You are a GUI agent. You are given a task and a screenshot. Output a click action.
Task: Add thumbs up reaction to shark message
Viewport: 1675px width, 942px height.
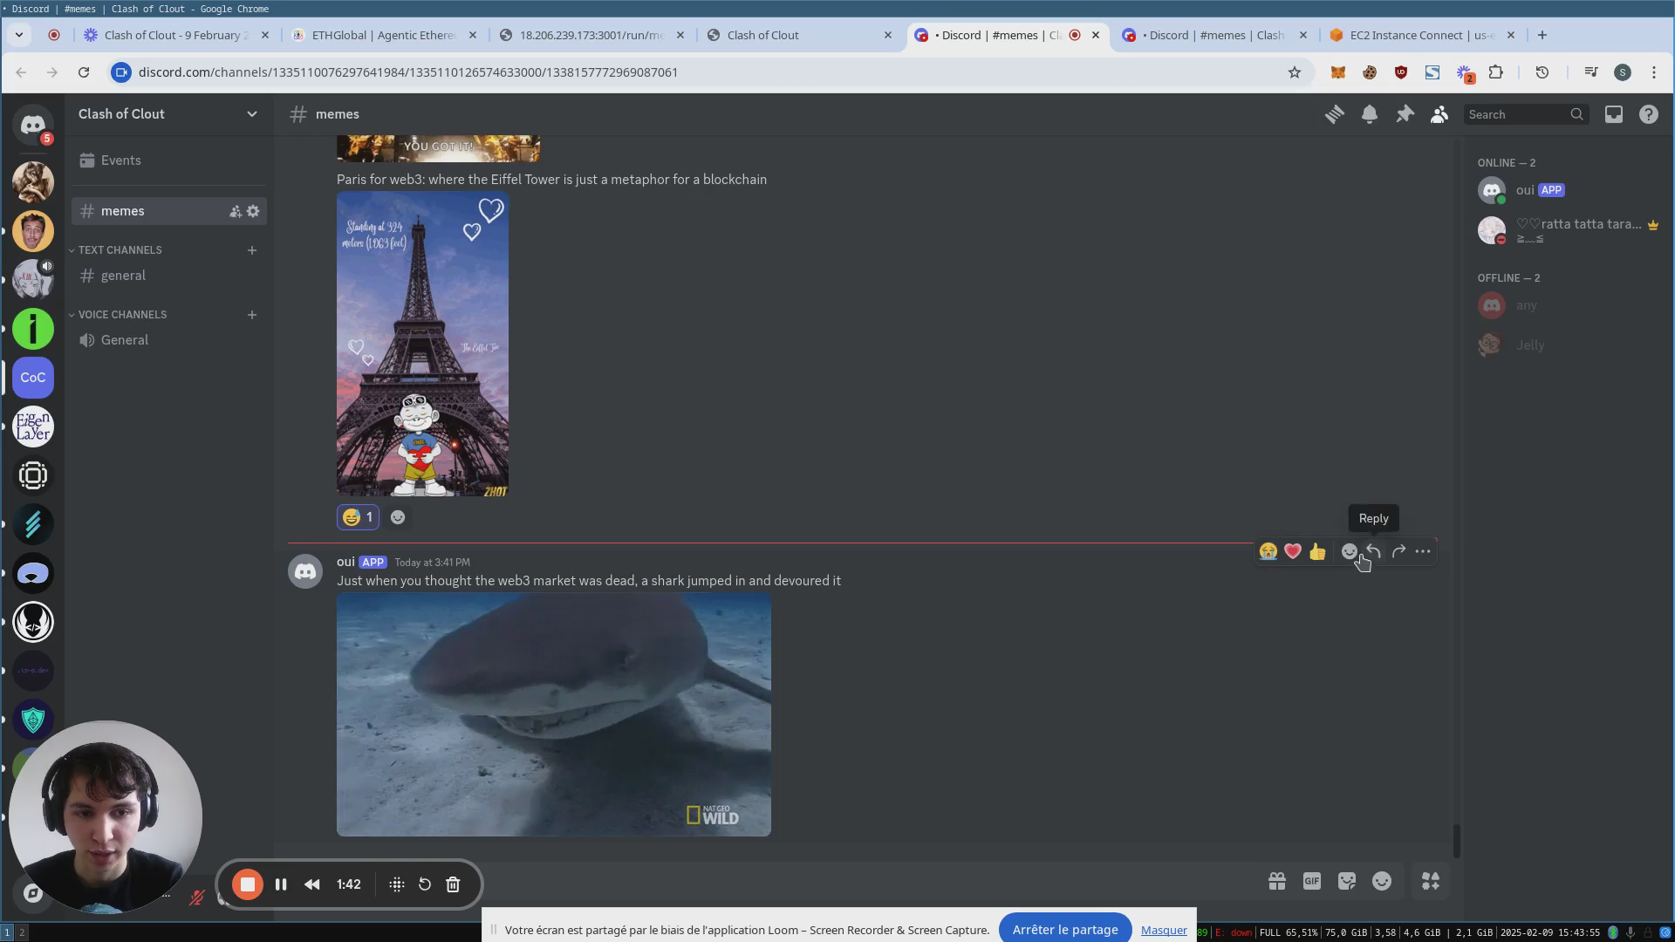[1317, 551]
